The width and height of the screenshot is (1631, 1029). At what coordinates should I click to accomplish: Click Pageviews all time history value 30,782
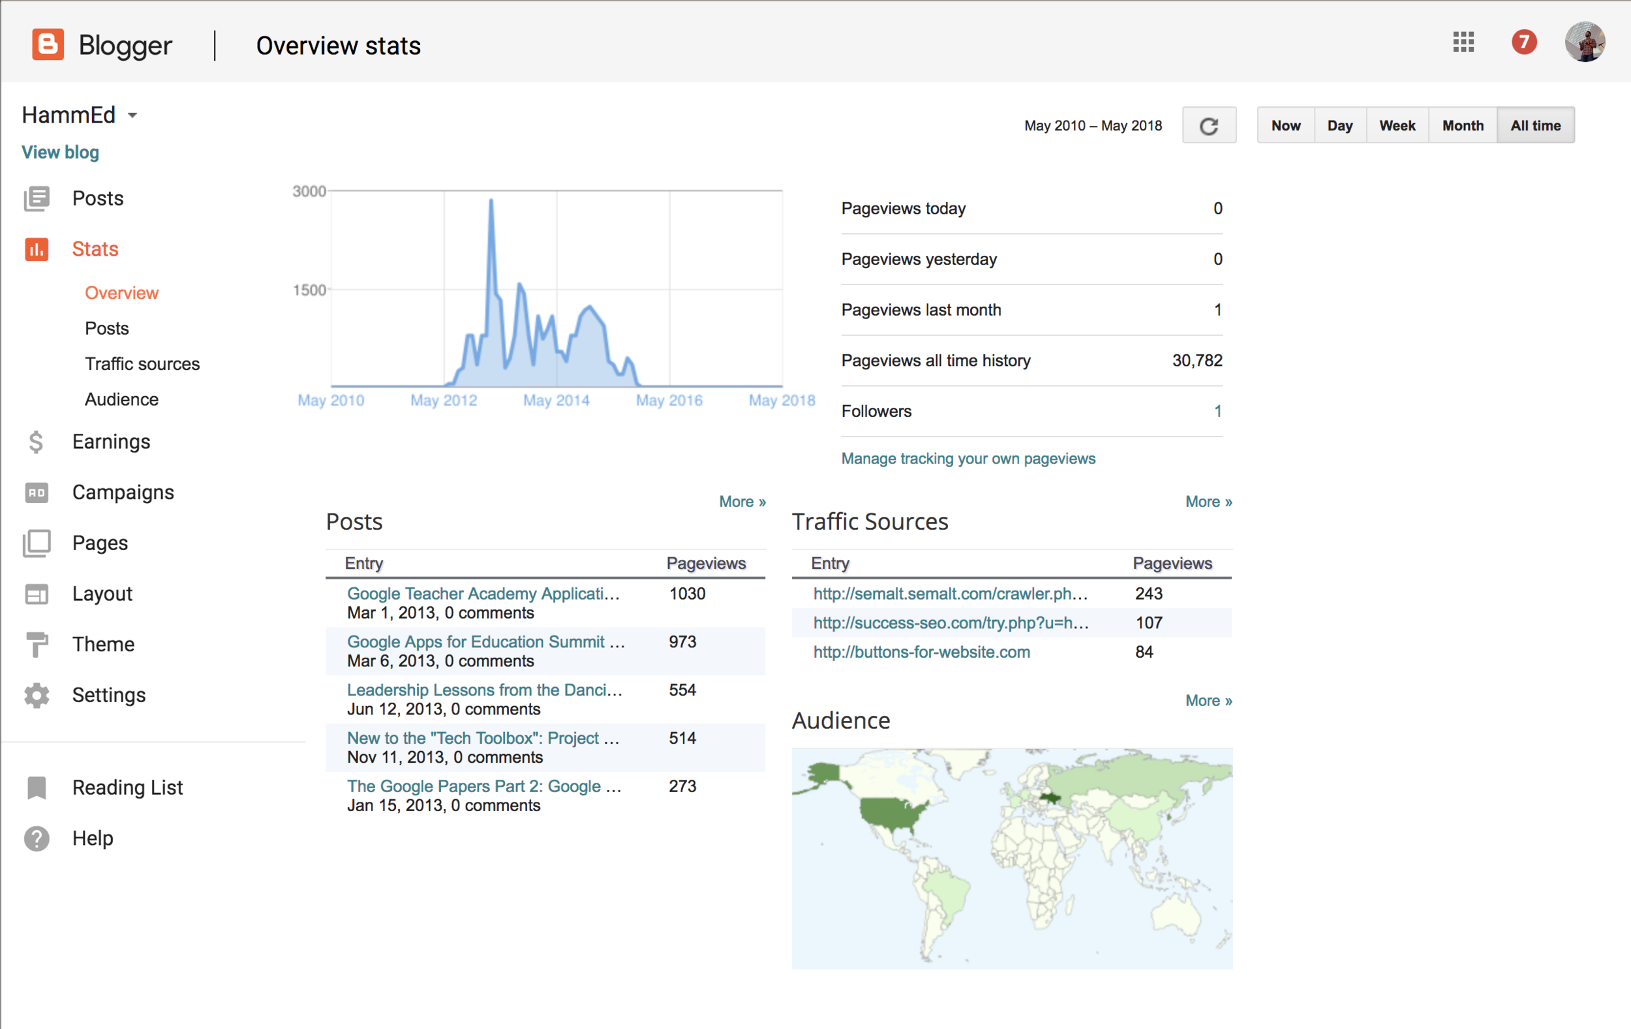1197,360
